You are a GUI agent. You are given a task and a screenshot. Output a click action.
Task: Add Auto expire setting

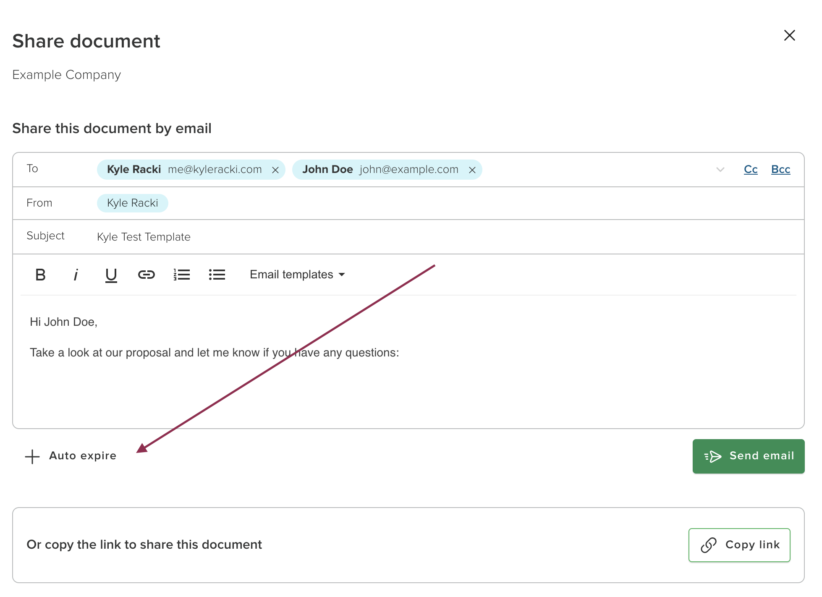71,456
